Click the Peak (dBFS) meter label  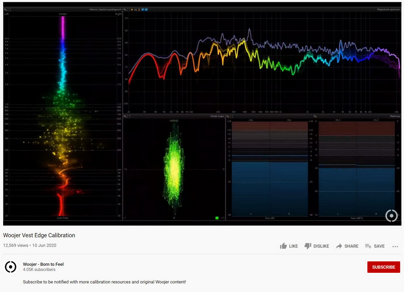pos(357,218)
